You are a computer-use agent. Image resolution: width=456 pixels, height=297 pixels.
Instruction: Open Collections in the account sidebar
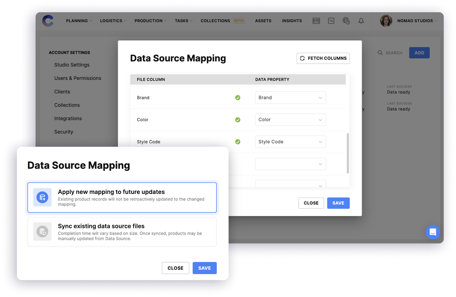(x=67, y=105)
